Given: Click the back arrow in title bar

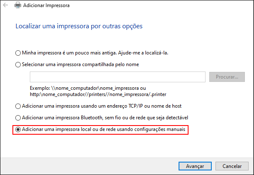Looking at the screenshot, I should (x=5, y=6).
